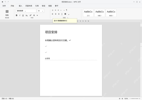Click the paragraph 本周确认资料和交付日期
The width and height of the screenshot is (142, 100).
[57, 40]
